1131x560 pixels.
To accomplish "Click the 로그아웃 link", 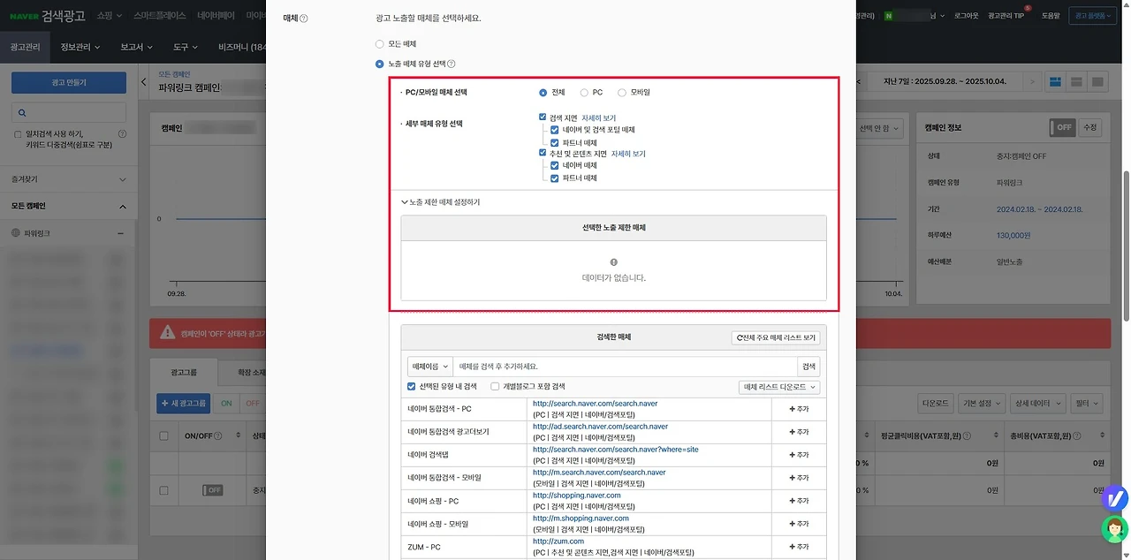I will (967, 16).
